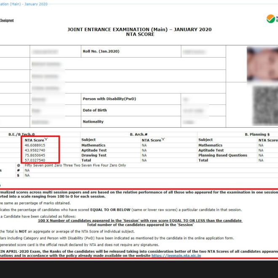Click the Drawing Test score 75.8650645
The image size is (278, 278).
pyautogui.click(x=35, y=155)
